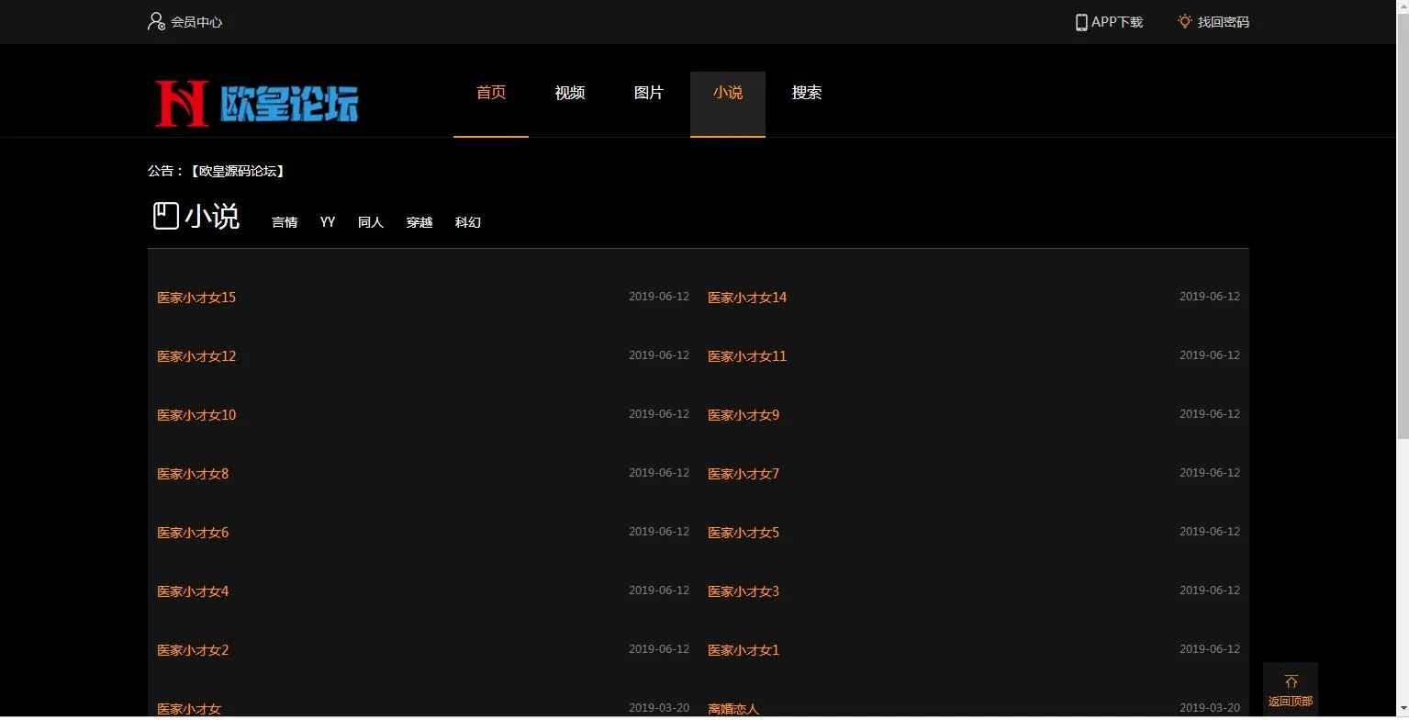The width and height of the screenshot is (1409, 720).
Task: Open novel 医家小才女12
Action: [x=196, y=356]
